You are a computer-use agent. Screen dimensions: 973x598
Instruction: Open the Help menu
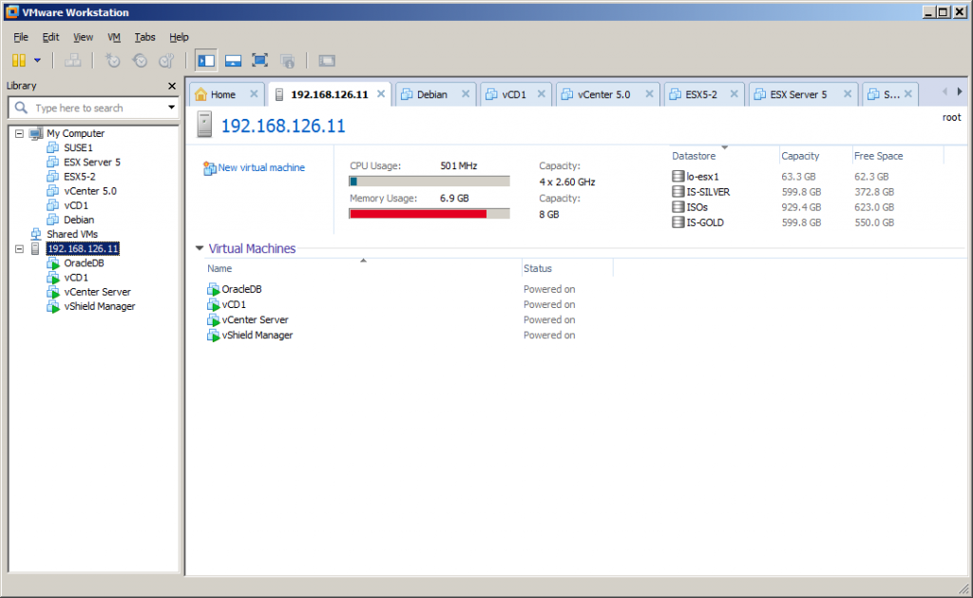[x=179, y=37]
